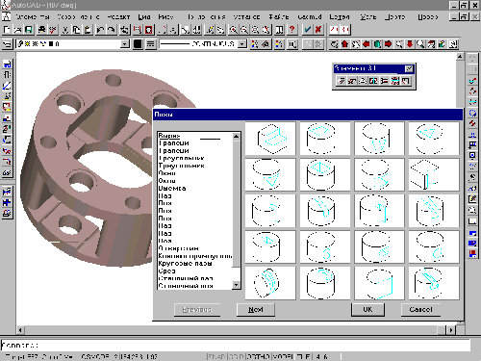Run the spell check icon
This screenshot has height=361, width=481.
pos(53,30)
